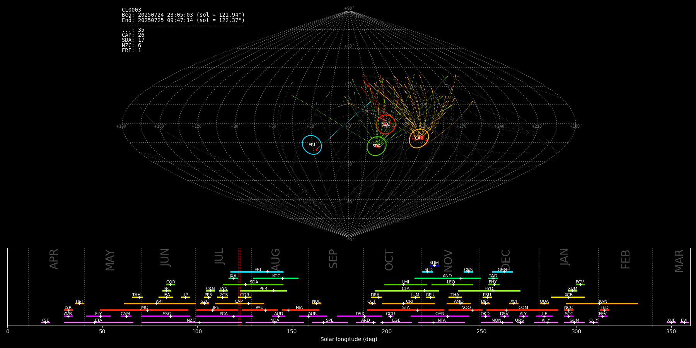Select the KUM shower marker in timeline
Screen dimensions: 696x348
[434, 266]
